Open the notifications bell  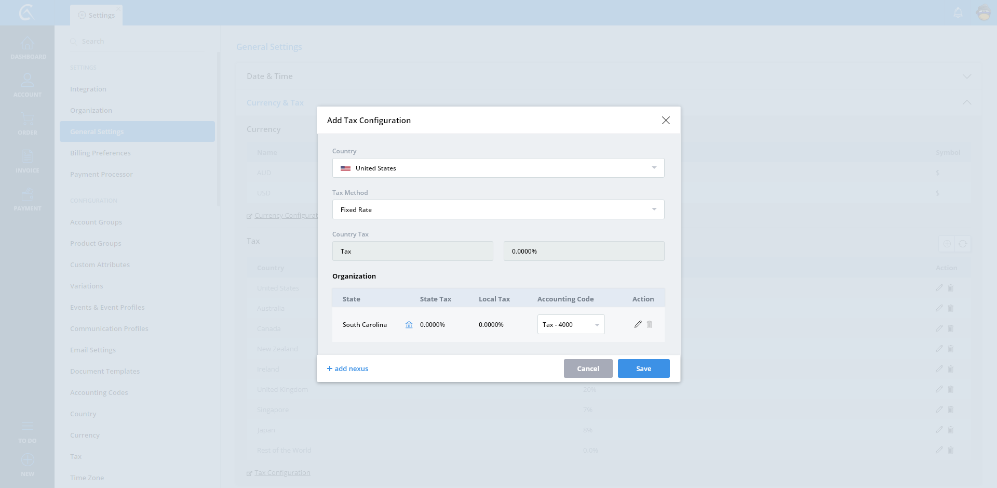click(x=958, y=12)
